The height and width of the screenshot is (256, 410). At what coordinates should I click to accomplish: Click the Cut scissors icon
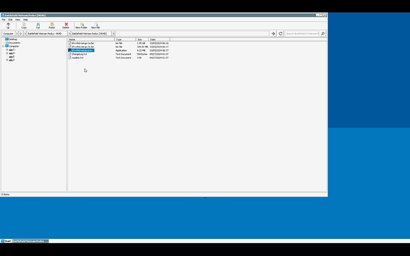tap(38, 25)
